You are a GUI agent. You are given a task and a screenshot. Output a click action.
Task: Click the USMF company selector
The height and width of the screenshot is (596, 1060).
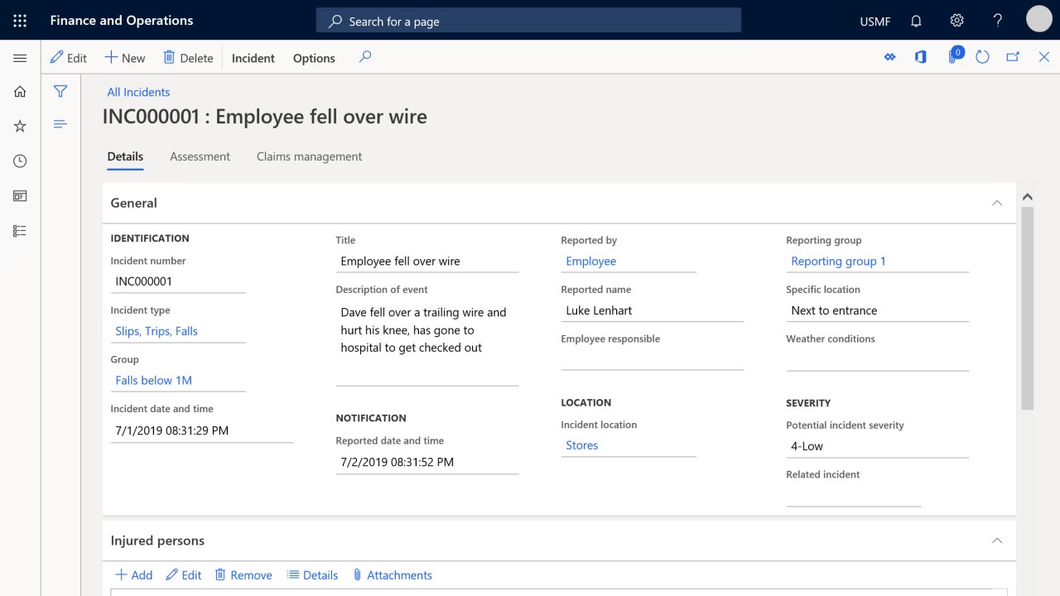(874, 22)
